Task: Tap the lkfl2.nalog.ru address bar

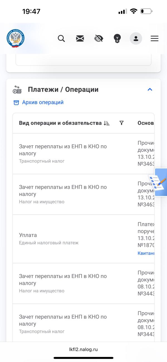Action: 83,349
